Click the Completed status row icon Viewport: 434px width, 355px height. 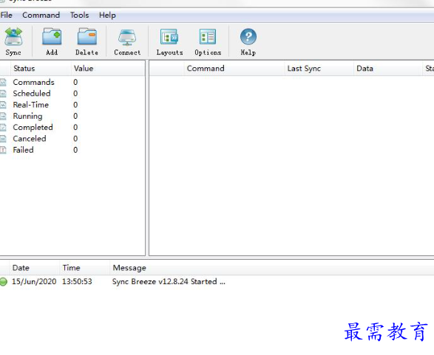3,128
